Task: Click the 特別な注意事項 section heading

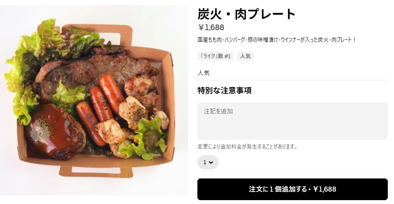Action: (x=224, y=91)
